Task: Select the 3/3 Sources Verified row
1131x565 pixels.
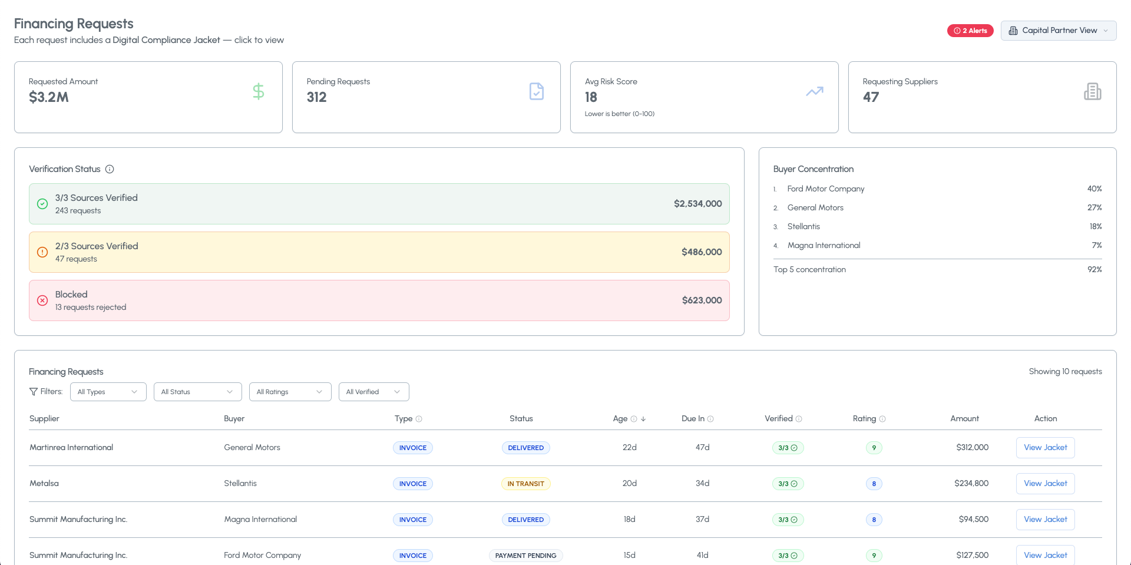Action: pos(379,204)
